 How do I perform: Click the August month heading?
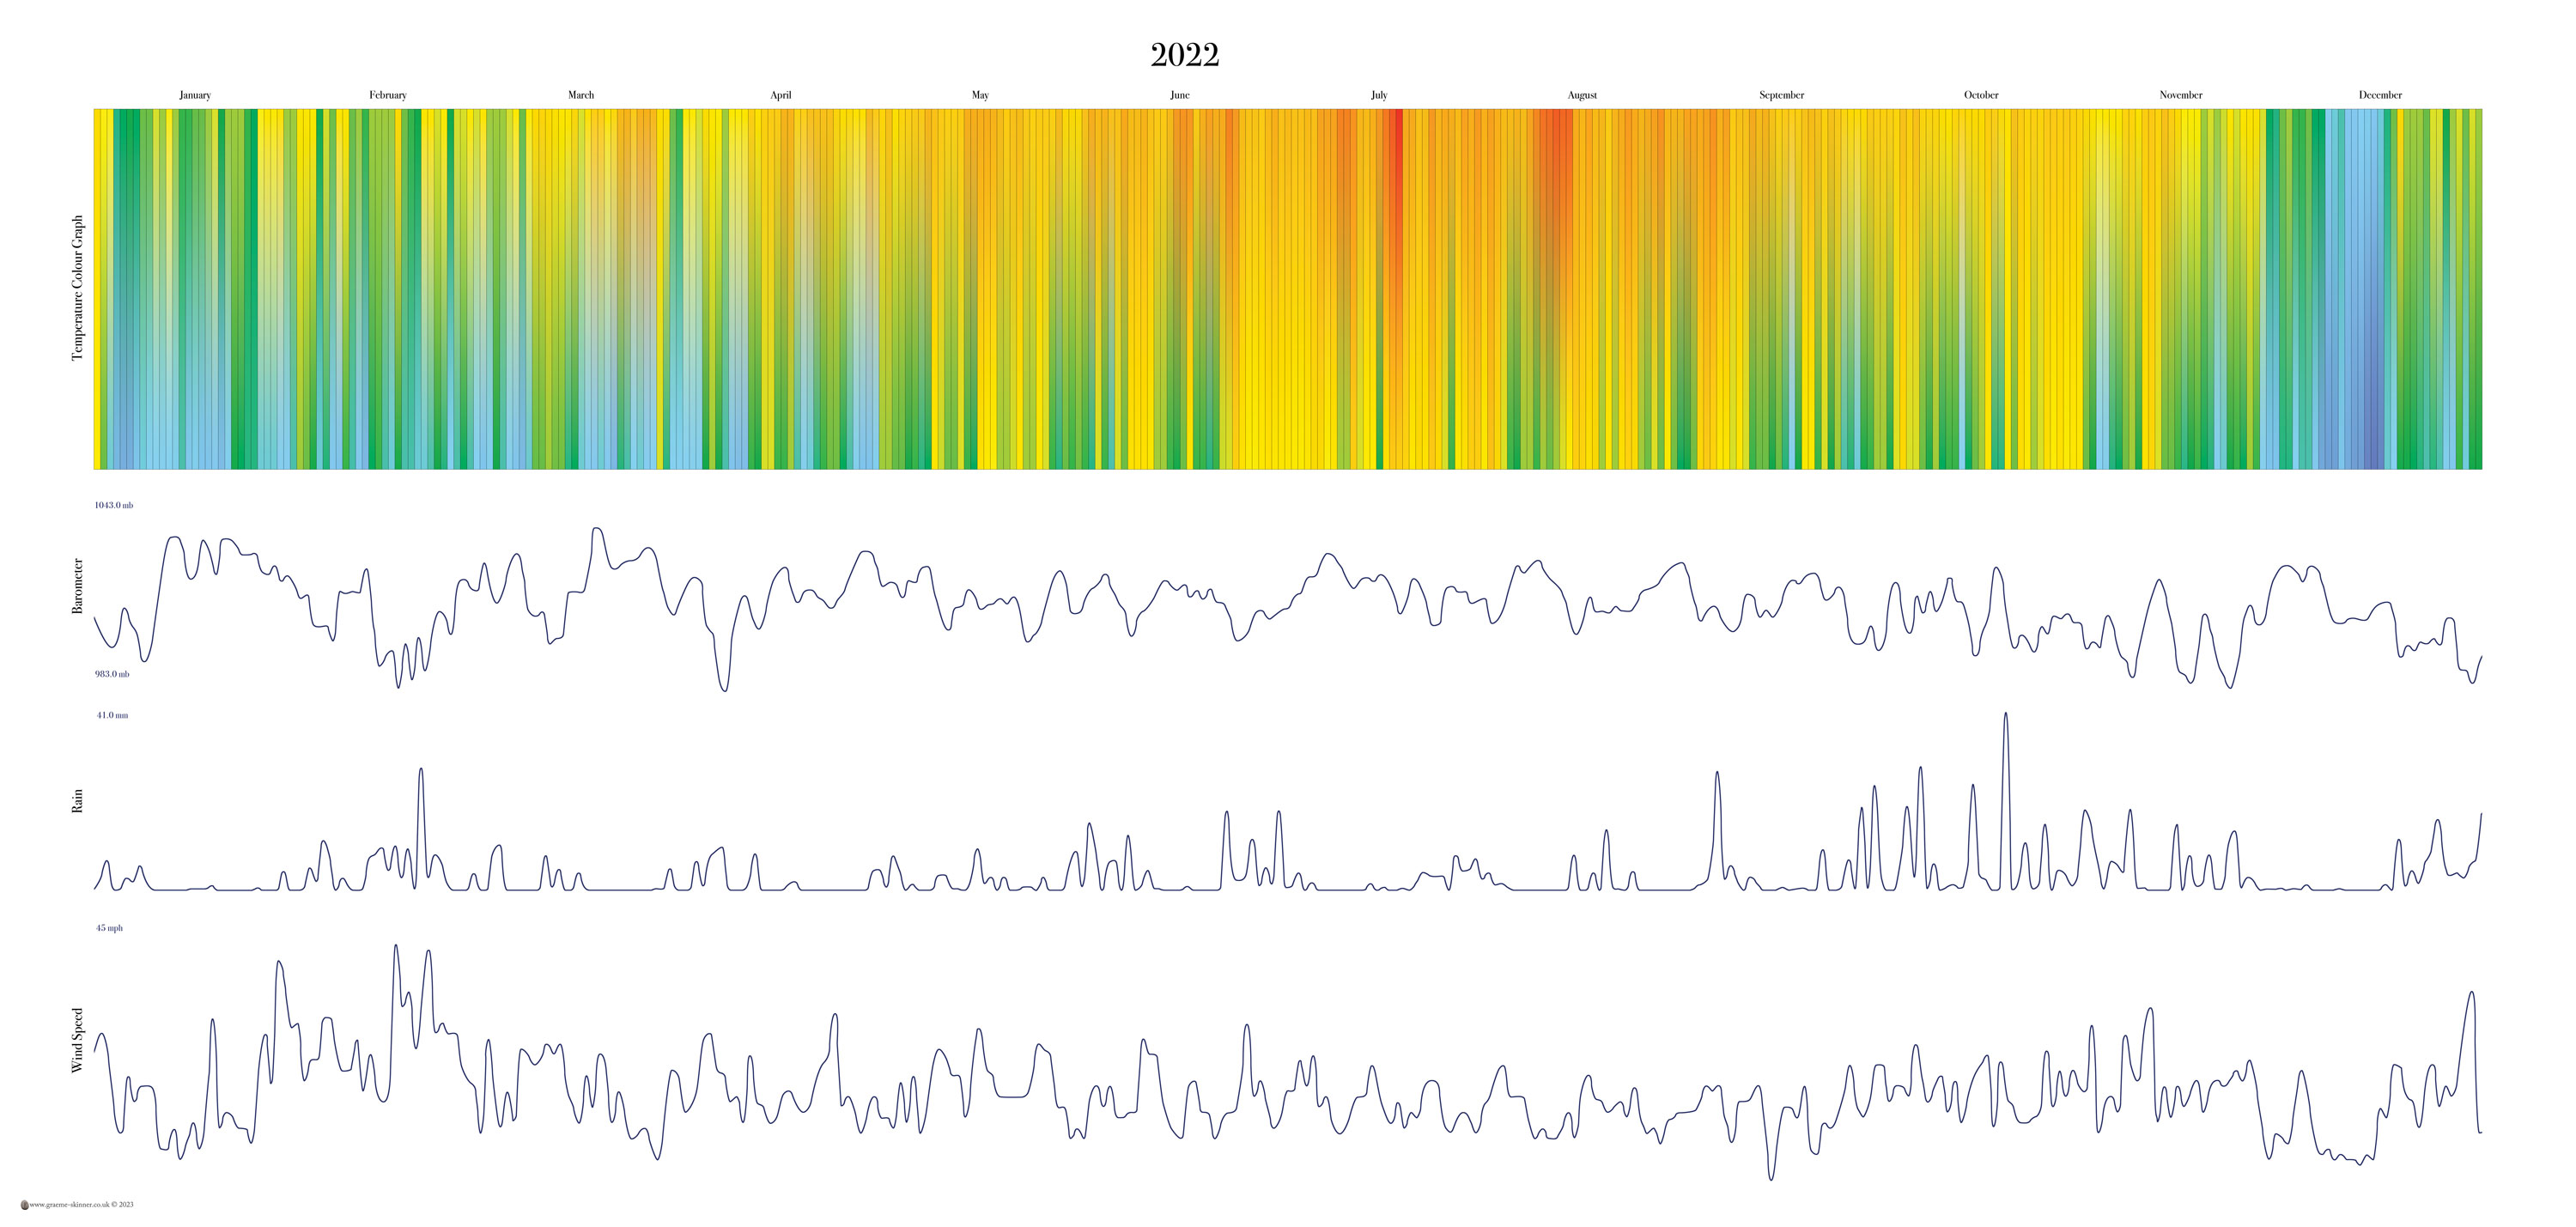pyautogui.click(x=1582, y=95)
